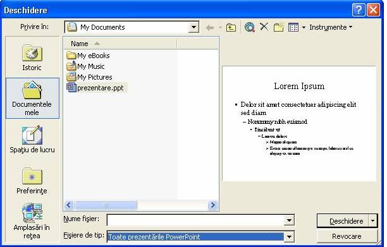Viewport: 387px width, 247px height.
Task: Select the My Pictures folder
Action: [x=89, y=77]
